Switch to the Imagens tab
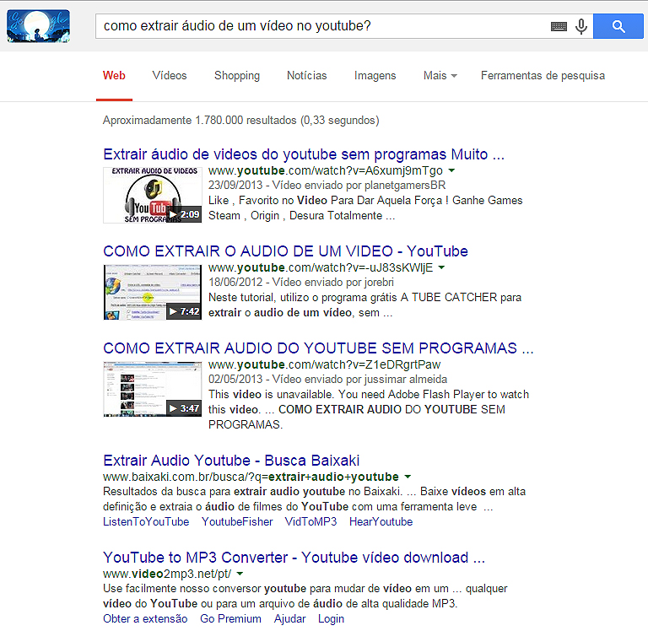The image size is (648, 631). coord(375,75)
